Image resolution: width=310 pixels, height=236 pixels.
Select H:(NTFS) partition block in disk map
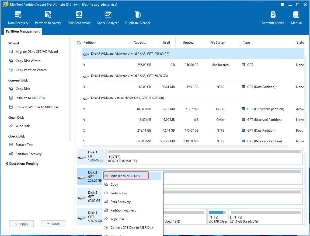coord(204,157)
